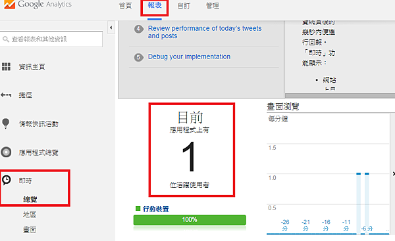Focus the report search field

tap(51, 39)
